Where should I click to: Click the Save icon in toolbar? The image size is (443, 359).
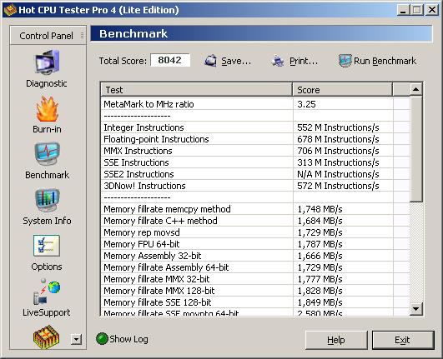pyautogui.click(x=211, y=61)
